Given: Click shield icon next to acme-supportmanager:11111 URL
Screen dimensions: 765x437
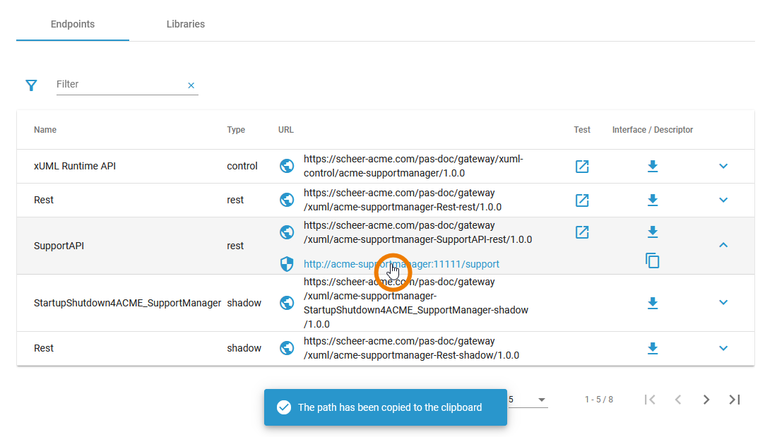Looking at the screenshot, I should (287, 264).
